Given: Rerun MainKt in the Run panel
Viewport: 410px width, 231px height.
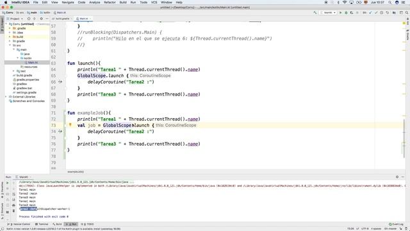Looking at the screenshot, I should pyautogui.click(x=7, y=183).
